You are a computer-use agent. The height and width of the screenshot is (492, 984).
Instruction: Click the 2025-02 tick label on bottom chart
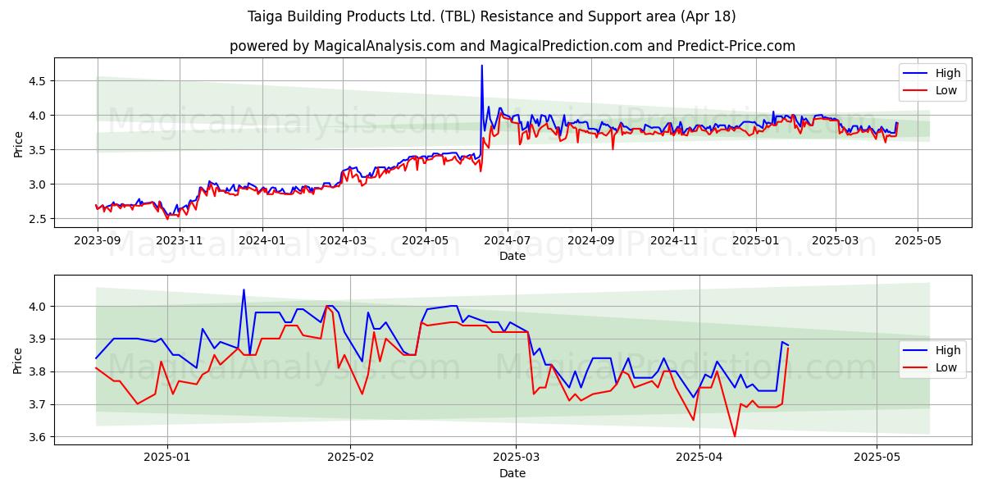[350, 457]
